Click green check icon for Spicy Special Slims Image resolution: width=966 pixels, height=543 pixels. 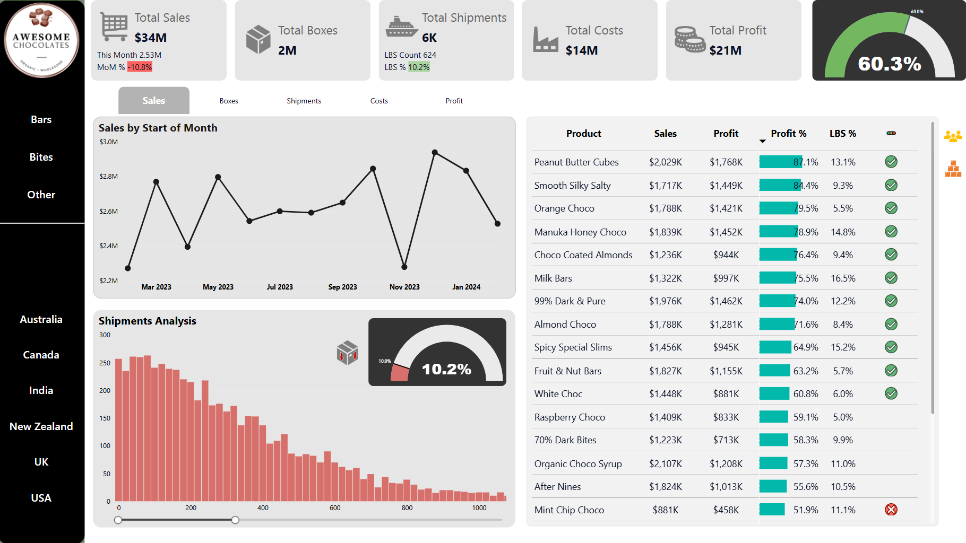click(891, 347)
